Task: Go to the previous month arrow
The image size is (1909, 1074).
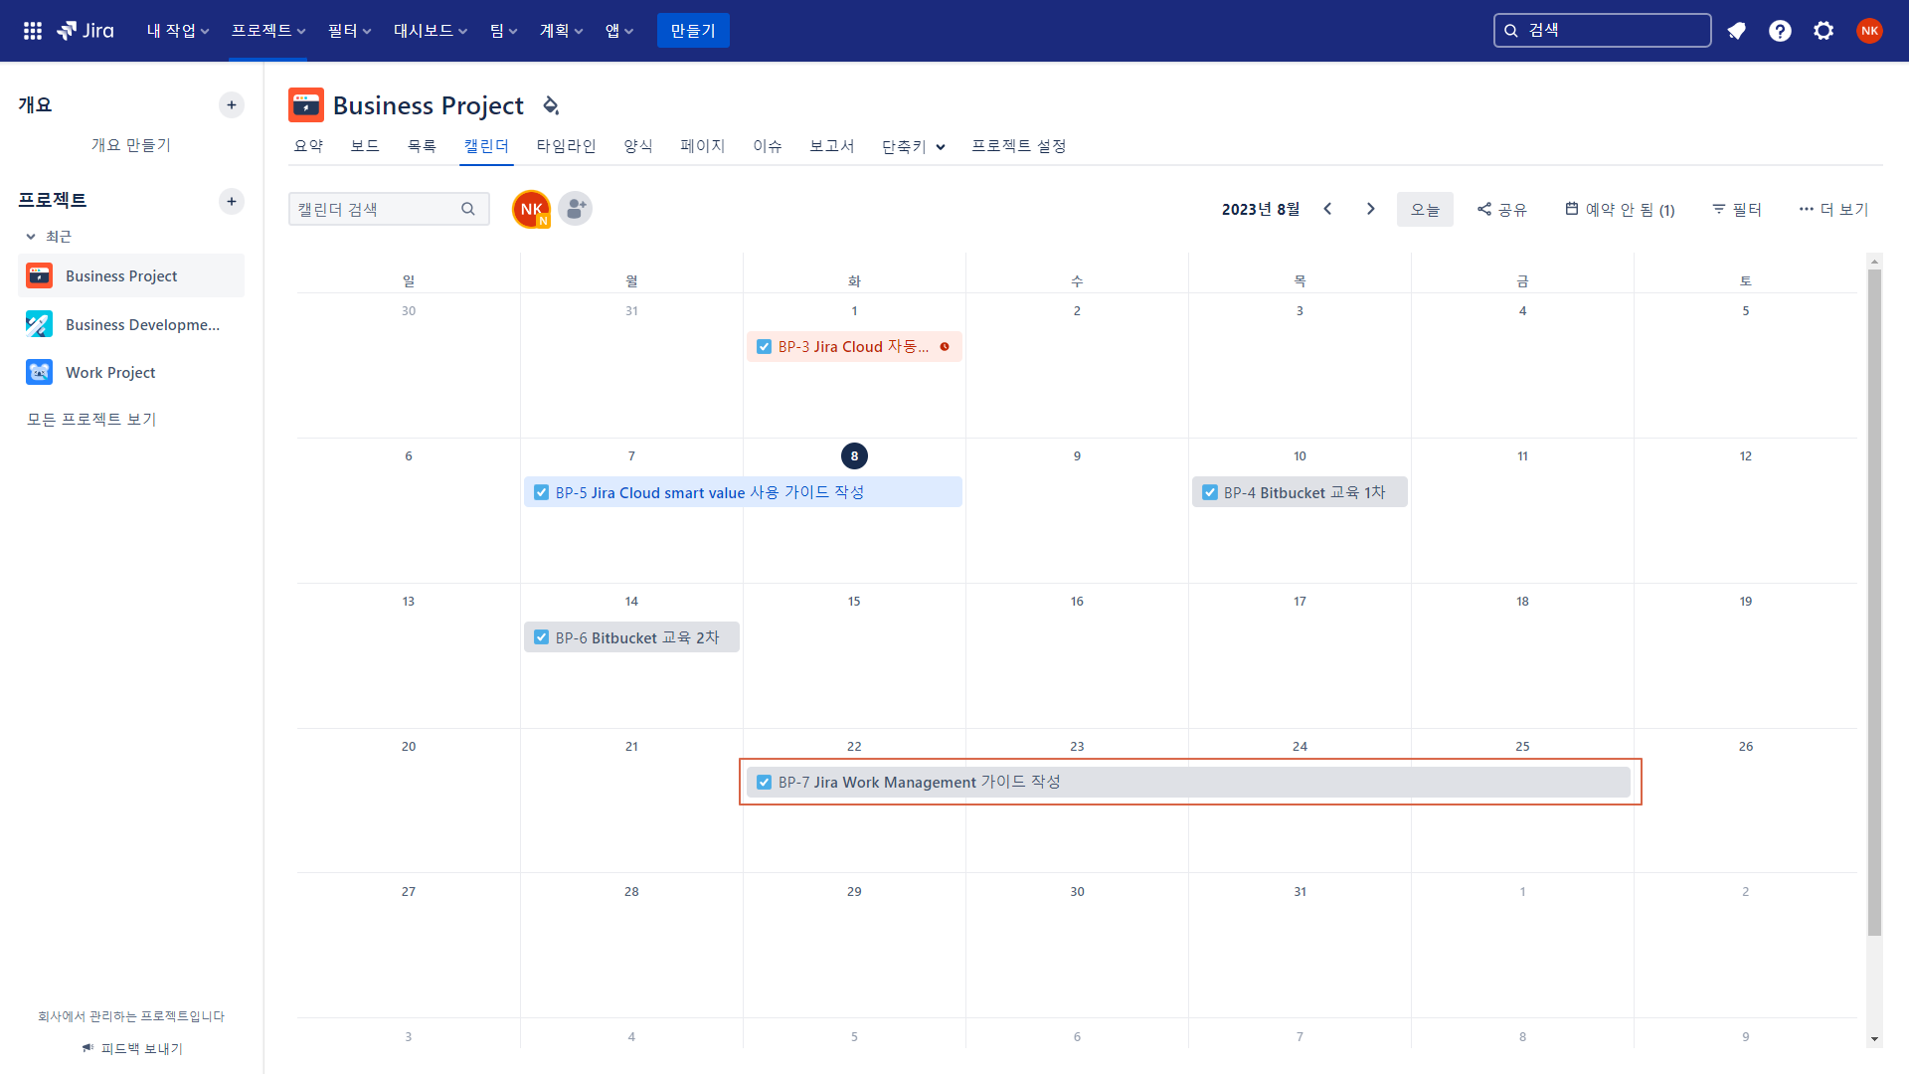Action: 1327,209
